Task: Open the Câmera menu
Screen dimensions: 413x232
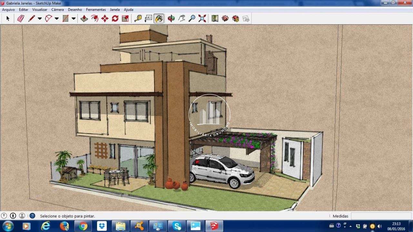Action: (x=57, y=10)
